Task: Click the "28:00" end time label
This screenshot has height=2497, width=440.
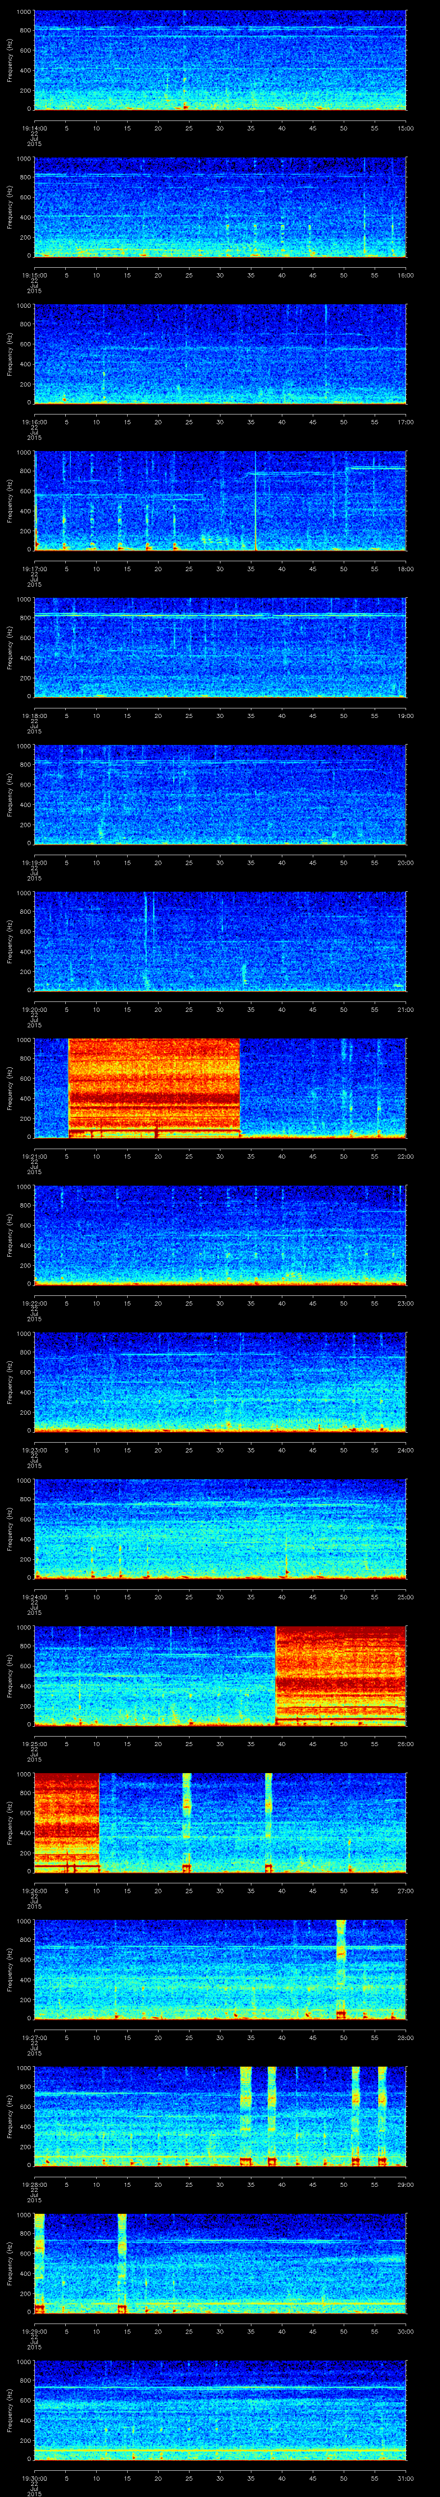Action: click(x=405, y=2037)
